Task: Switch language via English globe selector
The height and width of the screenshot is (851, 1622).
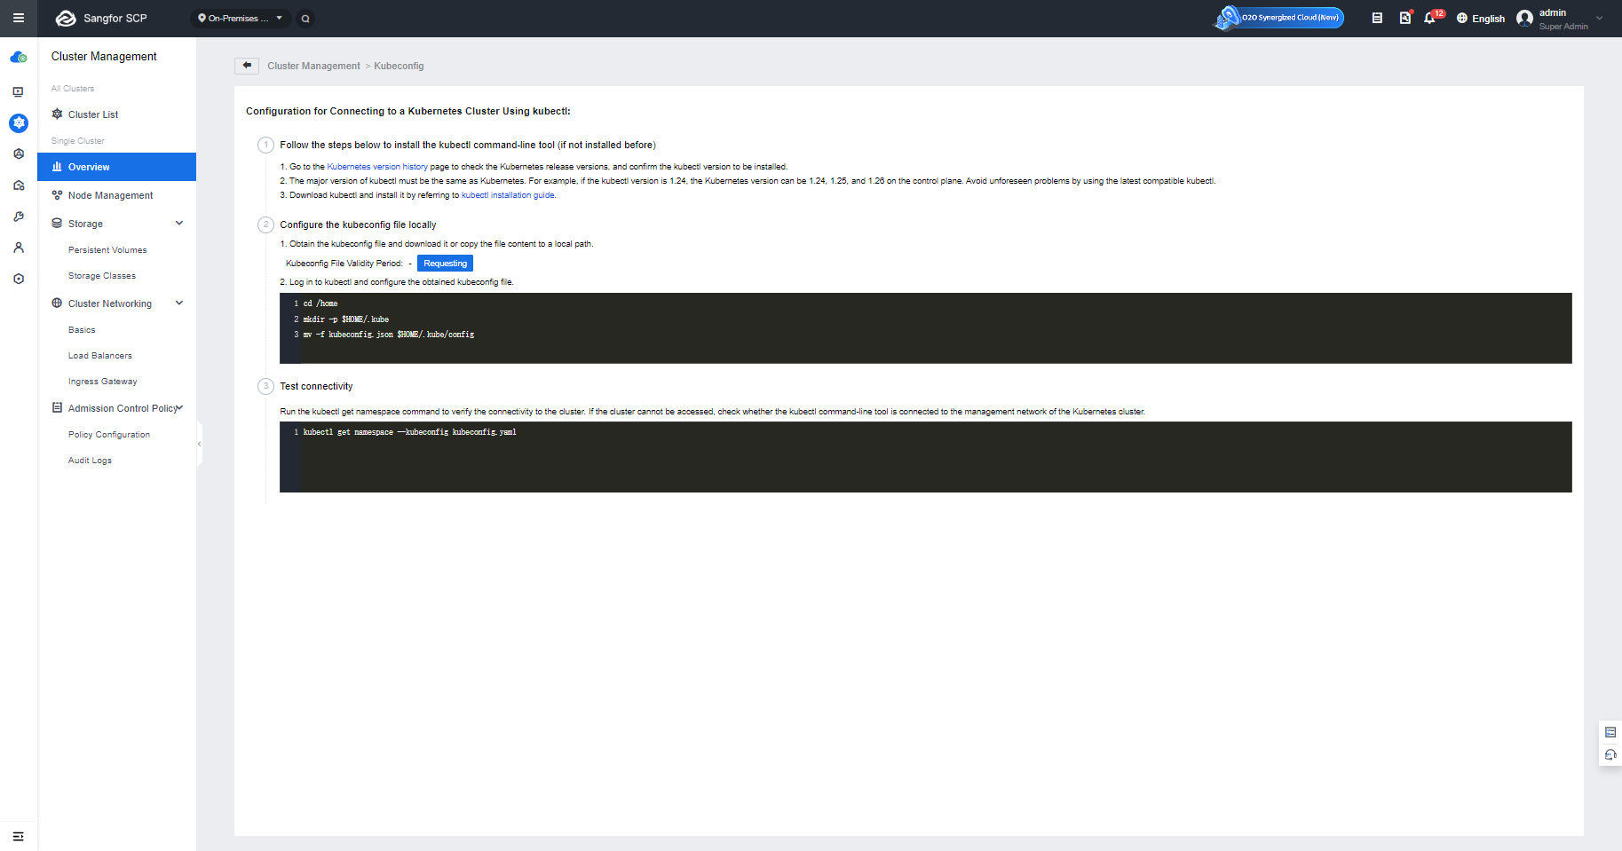Action: (1481, 18)
